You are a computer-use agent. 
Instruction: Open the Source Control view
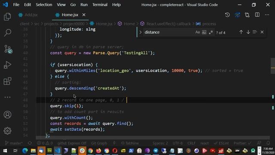pos(8,49)
